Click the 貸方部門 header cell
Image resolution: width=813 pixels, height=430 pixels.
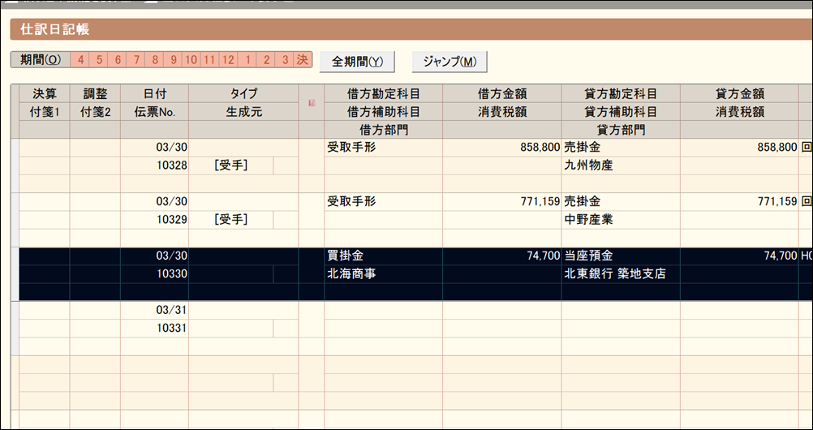(621, 130)
